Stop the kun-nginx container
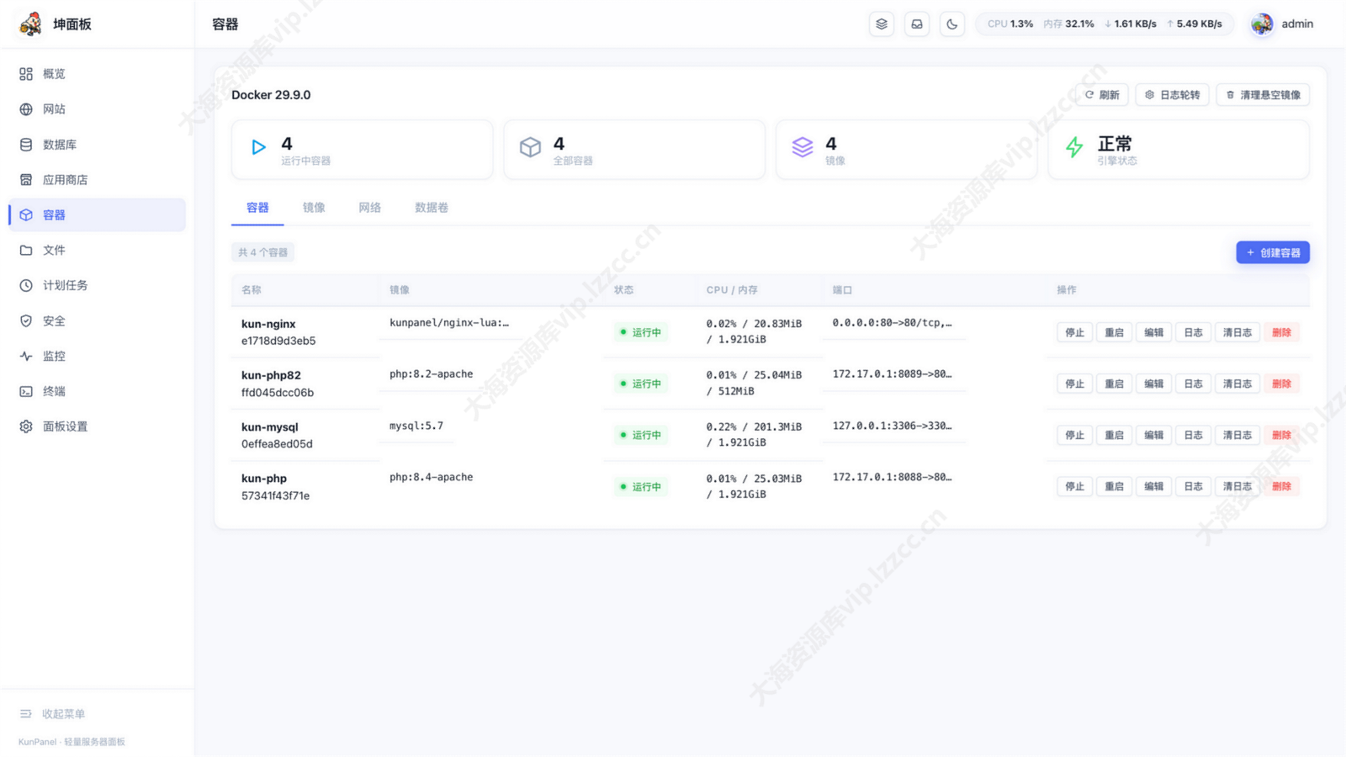The image size is (1346, 757). pyautogui.click(x=1074, y=332)
